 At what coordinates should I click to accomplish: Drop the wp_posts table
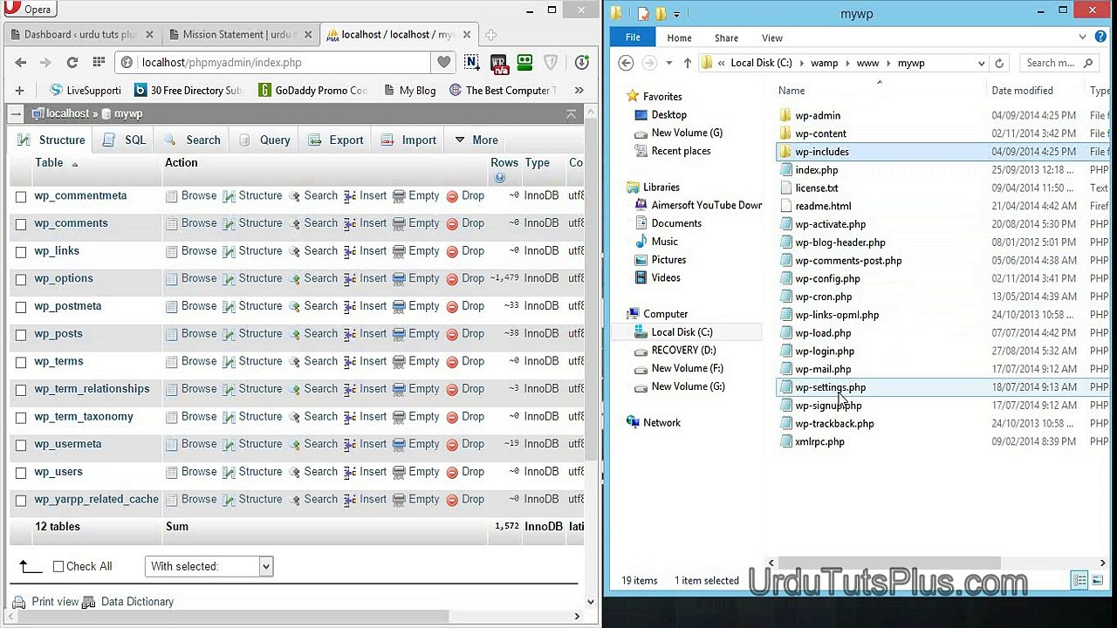[x=465, y=333]
